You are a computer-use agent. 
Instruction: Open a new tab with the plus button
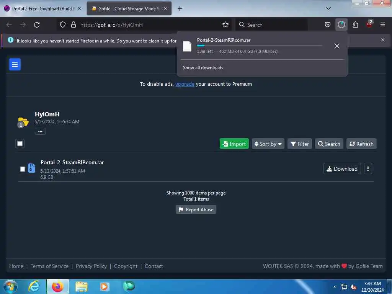[180, 9]
